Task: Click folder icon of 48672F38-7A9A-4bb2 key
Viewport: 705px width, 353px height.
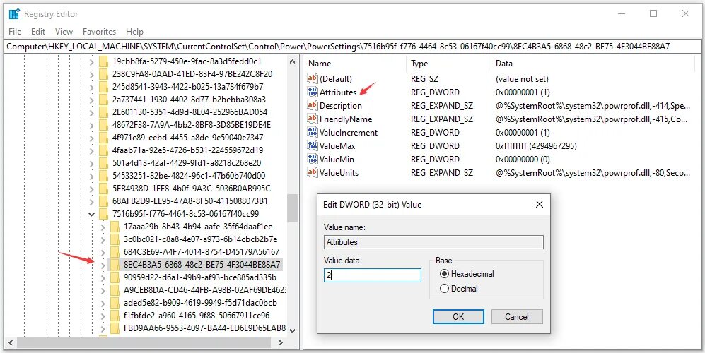Action: [x=104, y=125]
